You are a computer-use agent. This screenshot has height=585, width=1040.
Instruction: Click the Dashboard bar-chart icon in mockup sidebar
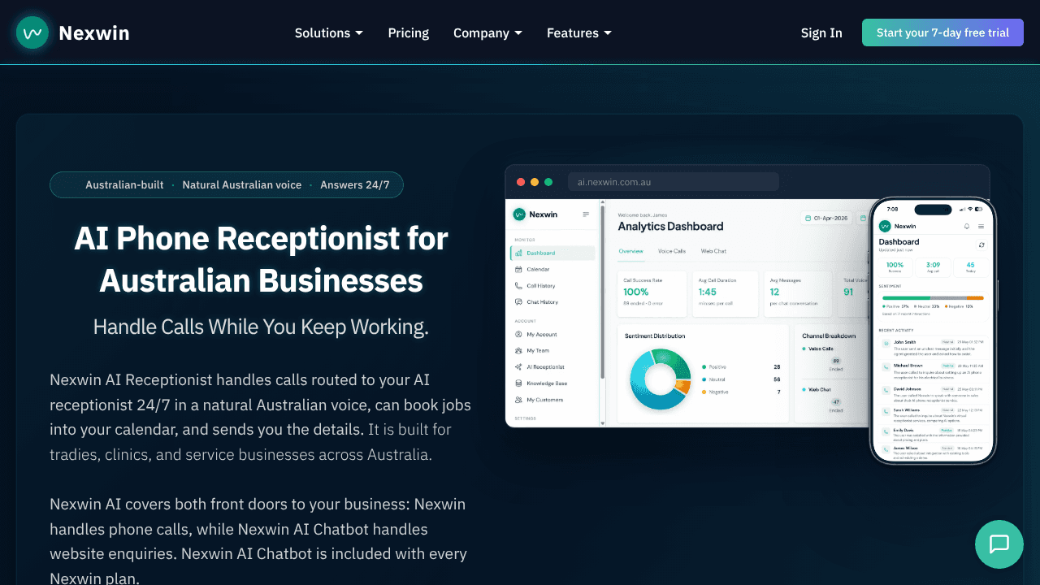pos(518,253)
